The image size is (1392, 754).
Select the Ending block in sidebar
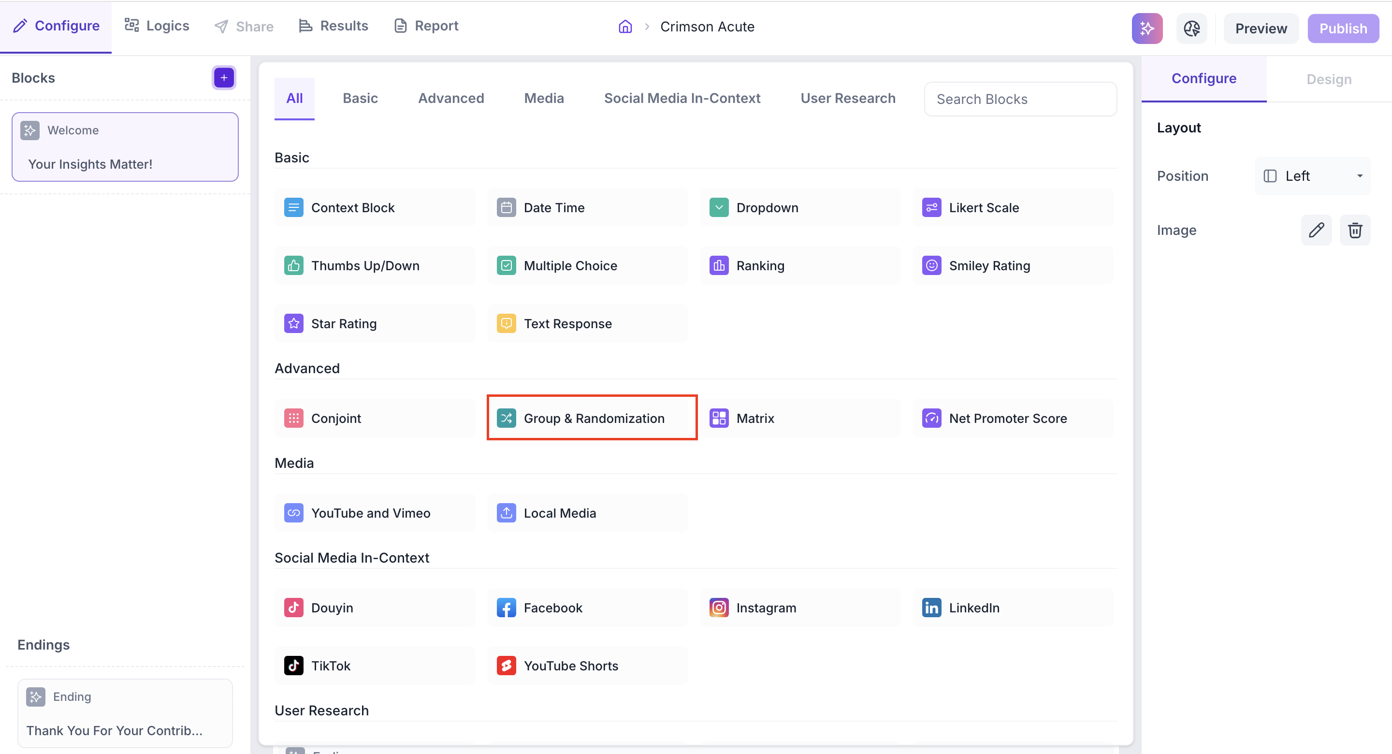point(125,713)
